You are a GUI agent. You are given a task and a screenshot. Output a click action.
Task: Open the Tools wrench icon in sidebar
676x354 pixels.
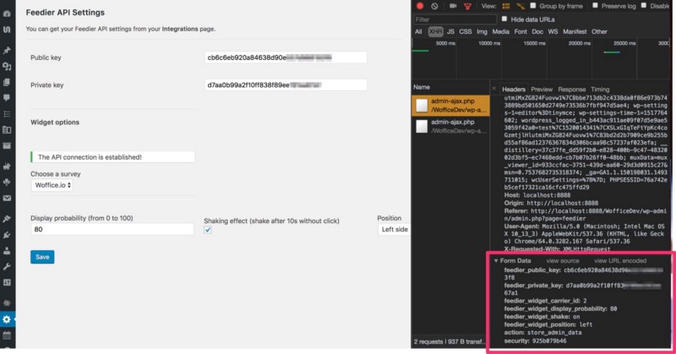tap(7, 266)
